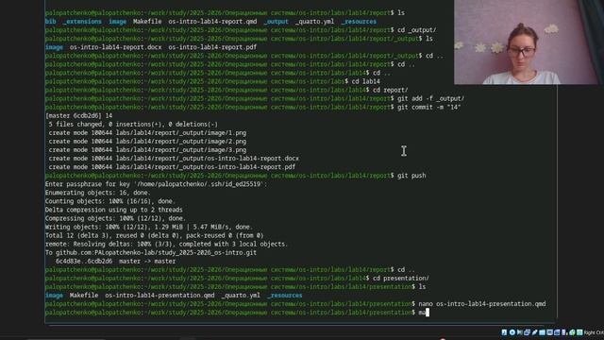Image resolution: width=604 pixels, height=340 pixels.
Task: Click the 'git push' command text
Action: 411,176
